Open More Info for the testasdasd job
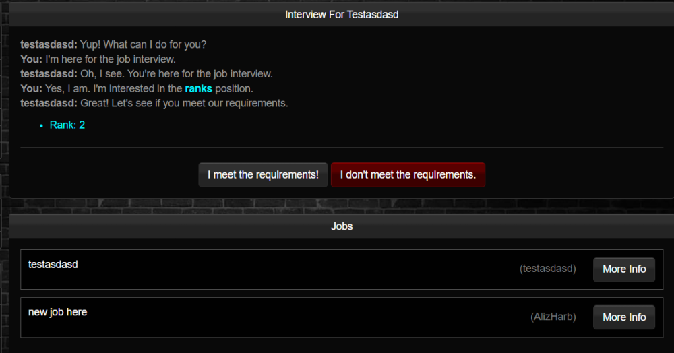The height and width of the screenshot is (353, 674). 623,269
